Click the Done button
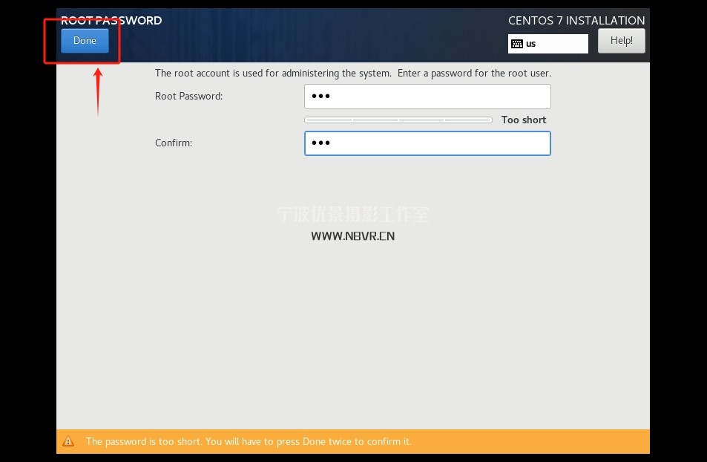The width and height of the screenshot is (707, 462). (85, 41)
